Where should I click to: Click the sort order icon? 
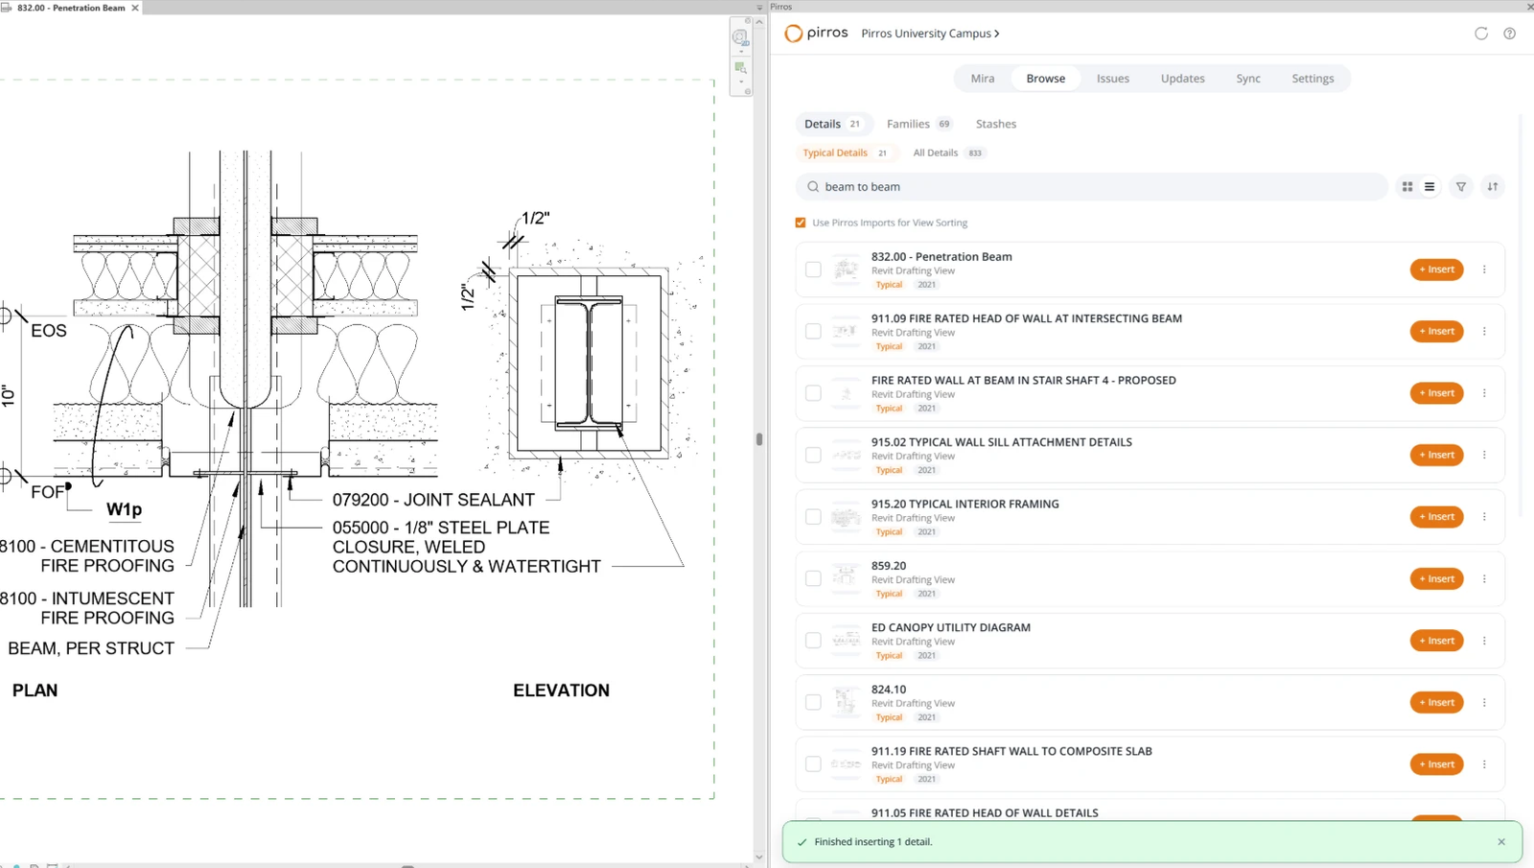click(x=1493, y=187)
